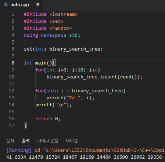
Task: Click the '#include <set>' line
Action: (44, 21)
